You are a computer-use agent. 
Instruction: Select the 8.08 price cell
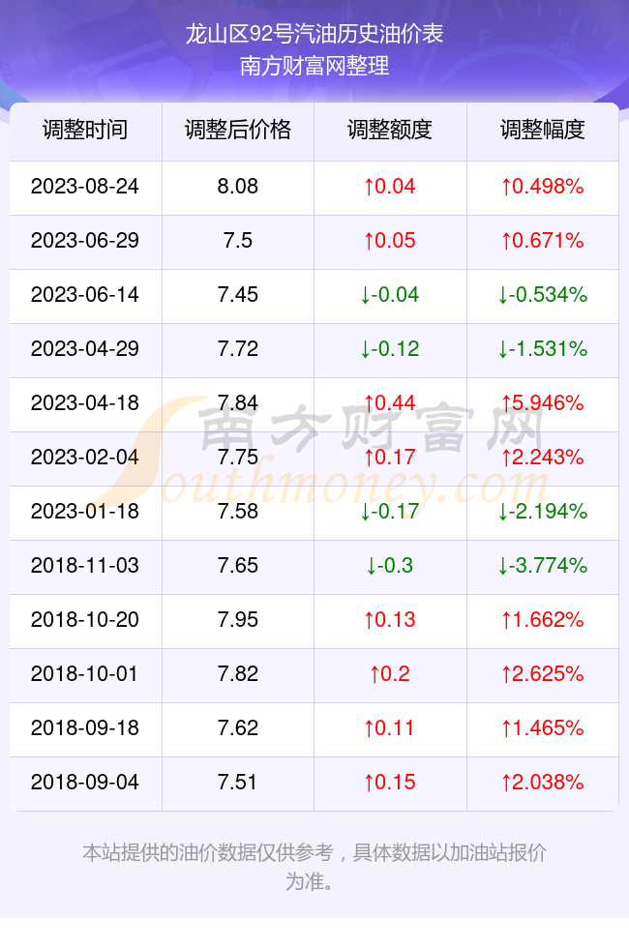(x=238, y=186)
